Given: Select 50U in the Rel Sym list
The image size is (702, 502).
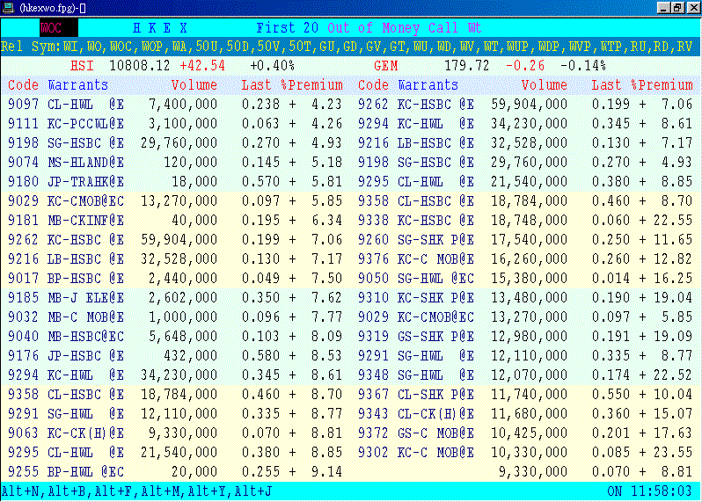Looking at the screenshot, I should 208,47.
